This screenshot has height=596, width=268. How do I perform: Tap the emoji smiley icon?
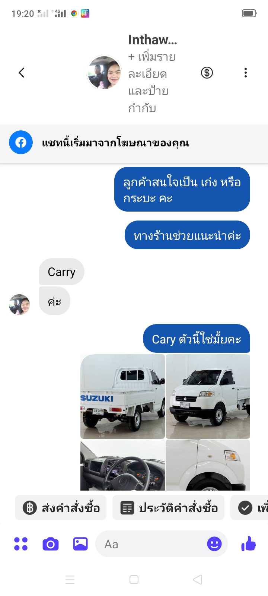(x=214, y=544)
